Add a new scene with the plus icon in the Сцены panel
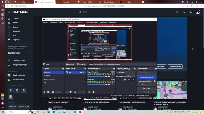The width and height of the screenshot is (204, 114). [x=45, y=92]
